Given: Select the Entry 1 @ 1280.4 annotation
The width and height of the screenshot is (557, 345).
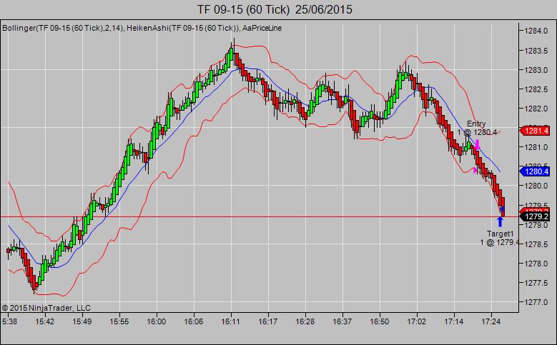Looking at the screenshot, I should click(x=477, y=128).
